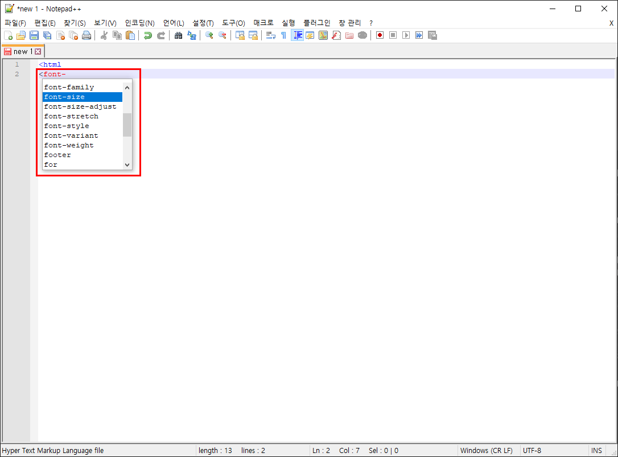This screenshot has width=618, height=457.
Task: Stop macro recording square button
Action: coord(393,35)
